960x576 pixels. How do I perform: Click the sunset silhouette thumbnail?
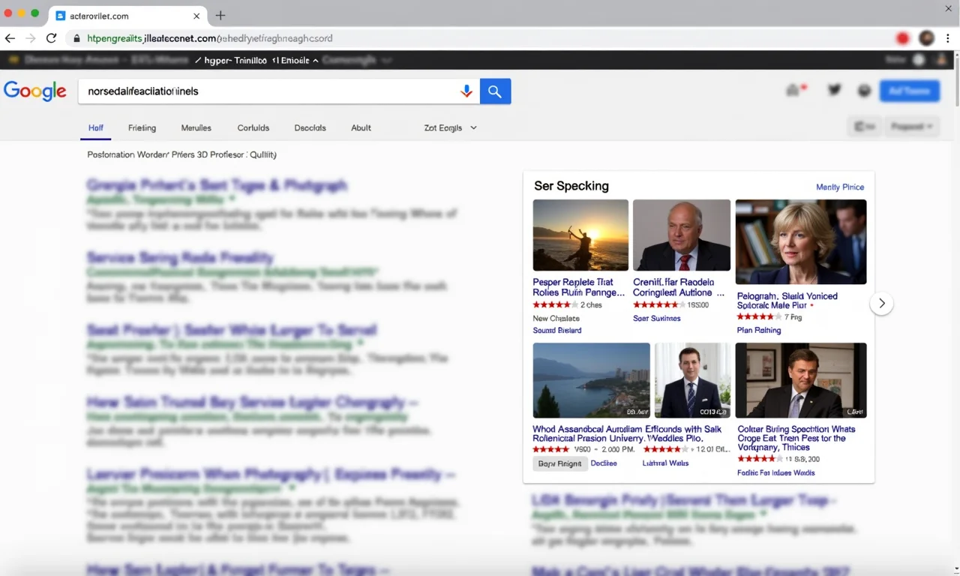click(x=580, y=235)
